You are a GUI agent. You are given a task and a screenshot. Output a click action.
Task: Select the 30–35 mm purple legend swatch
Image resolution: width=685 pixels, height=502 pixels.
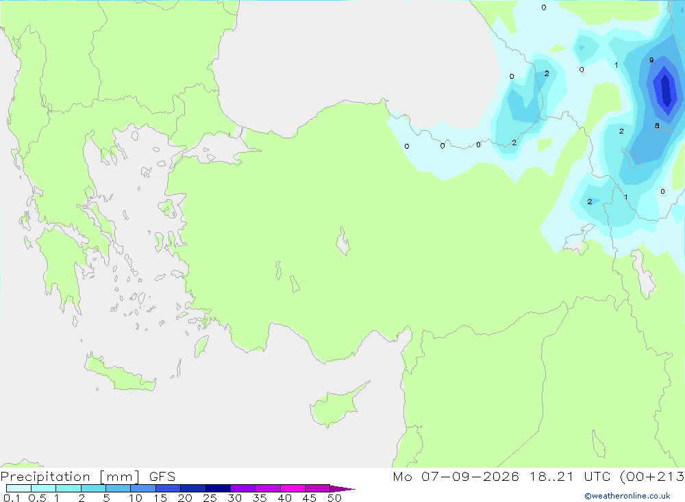(x=242, y=488)
